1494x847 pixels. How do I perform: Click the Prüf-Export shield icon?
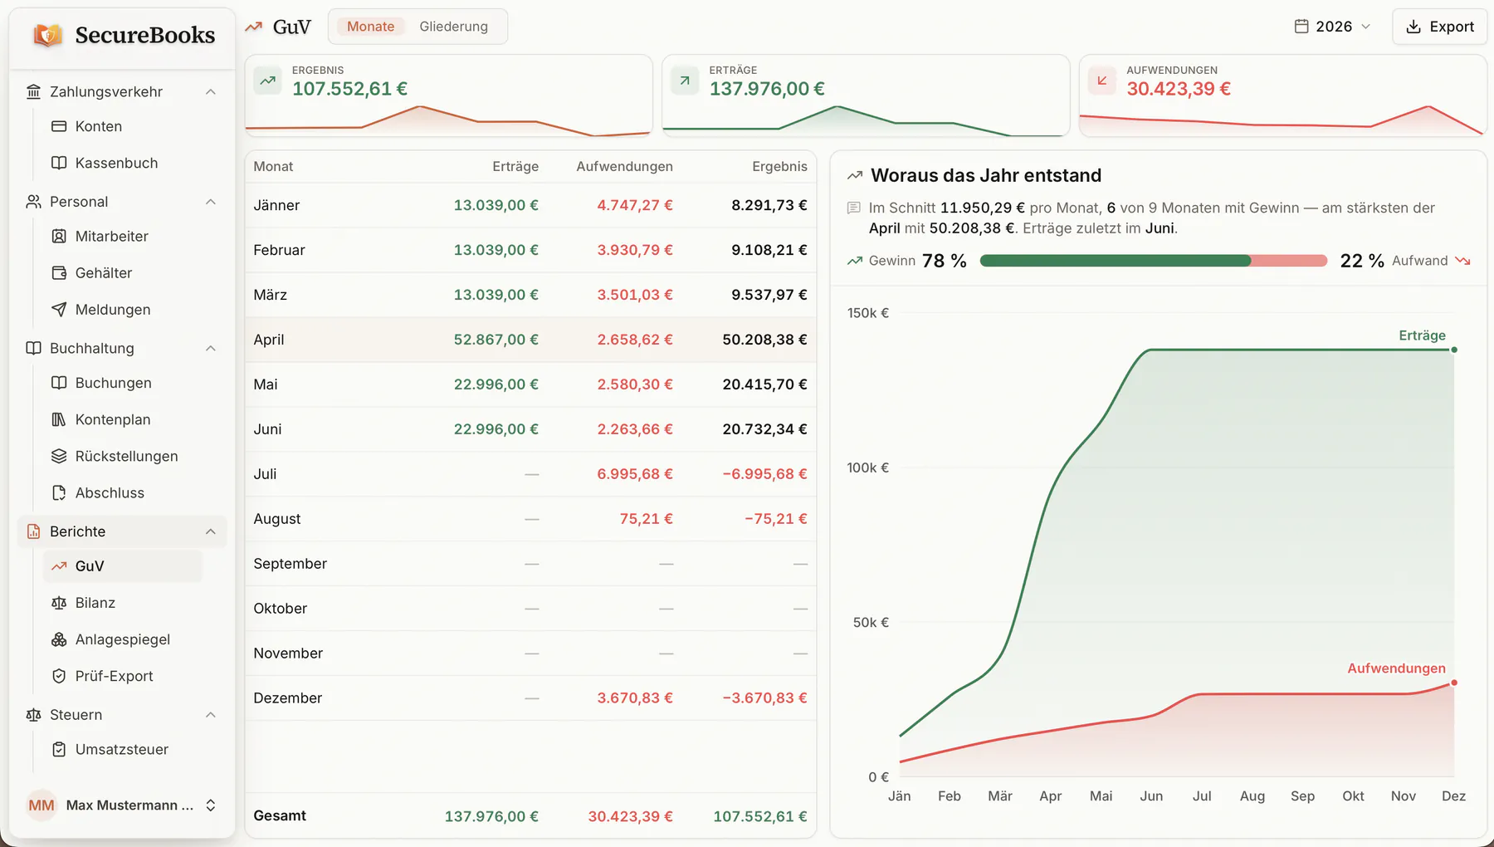pyautogui.click(x=59, y=676)
